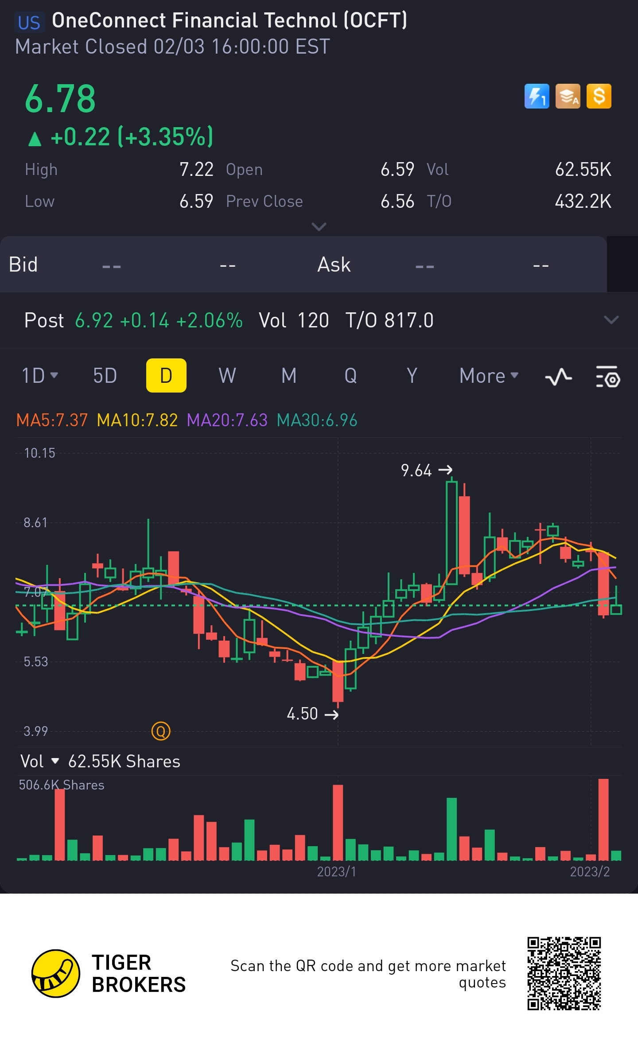
Task: Select the M monthly chart tab
Action: click(289, 376)
